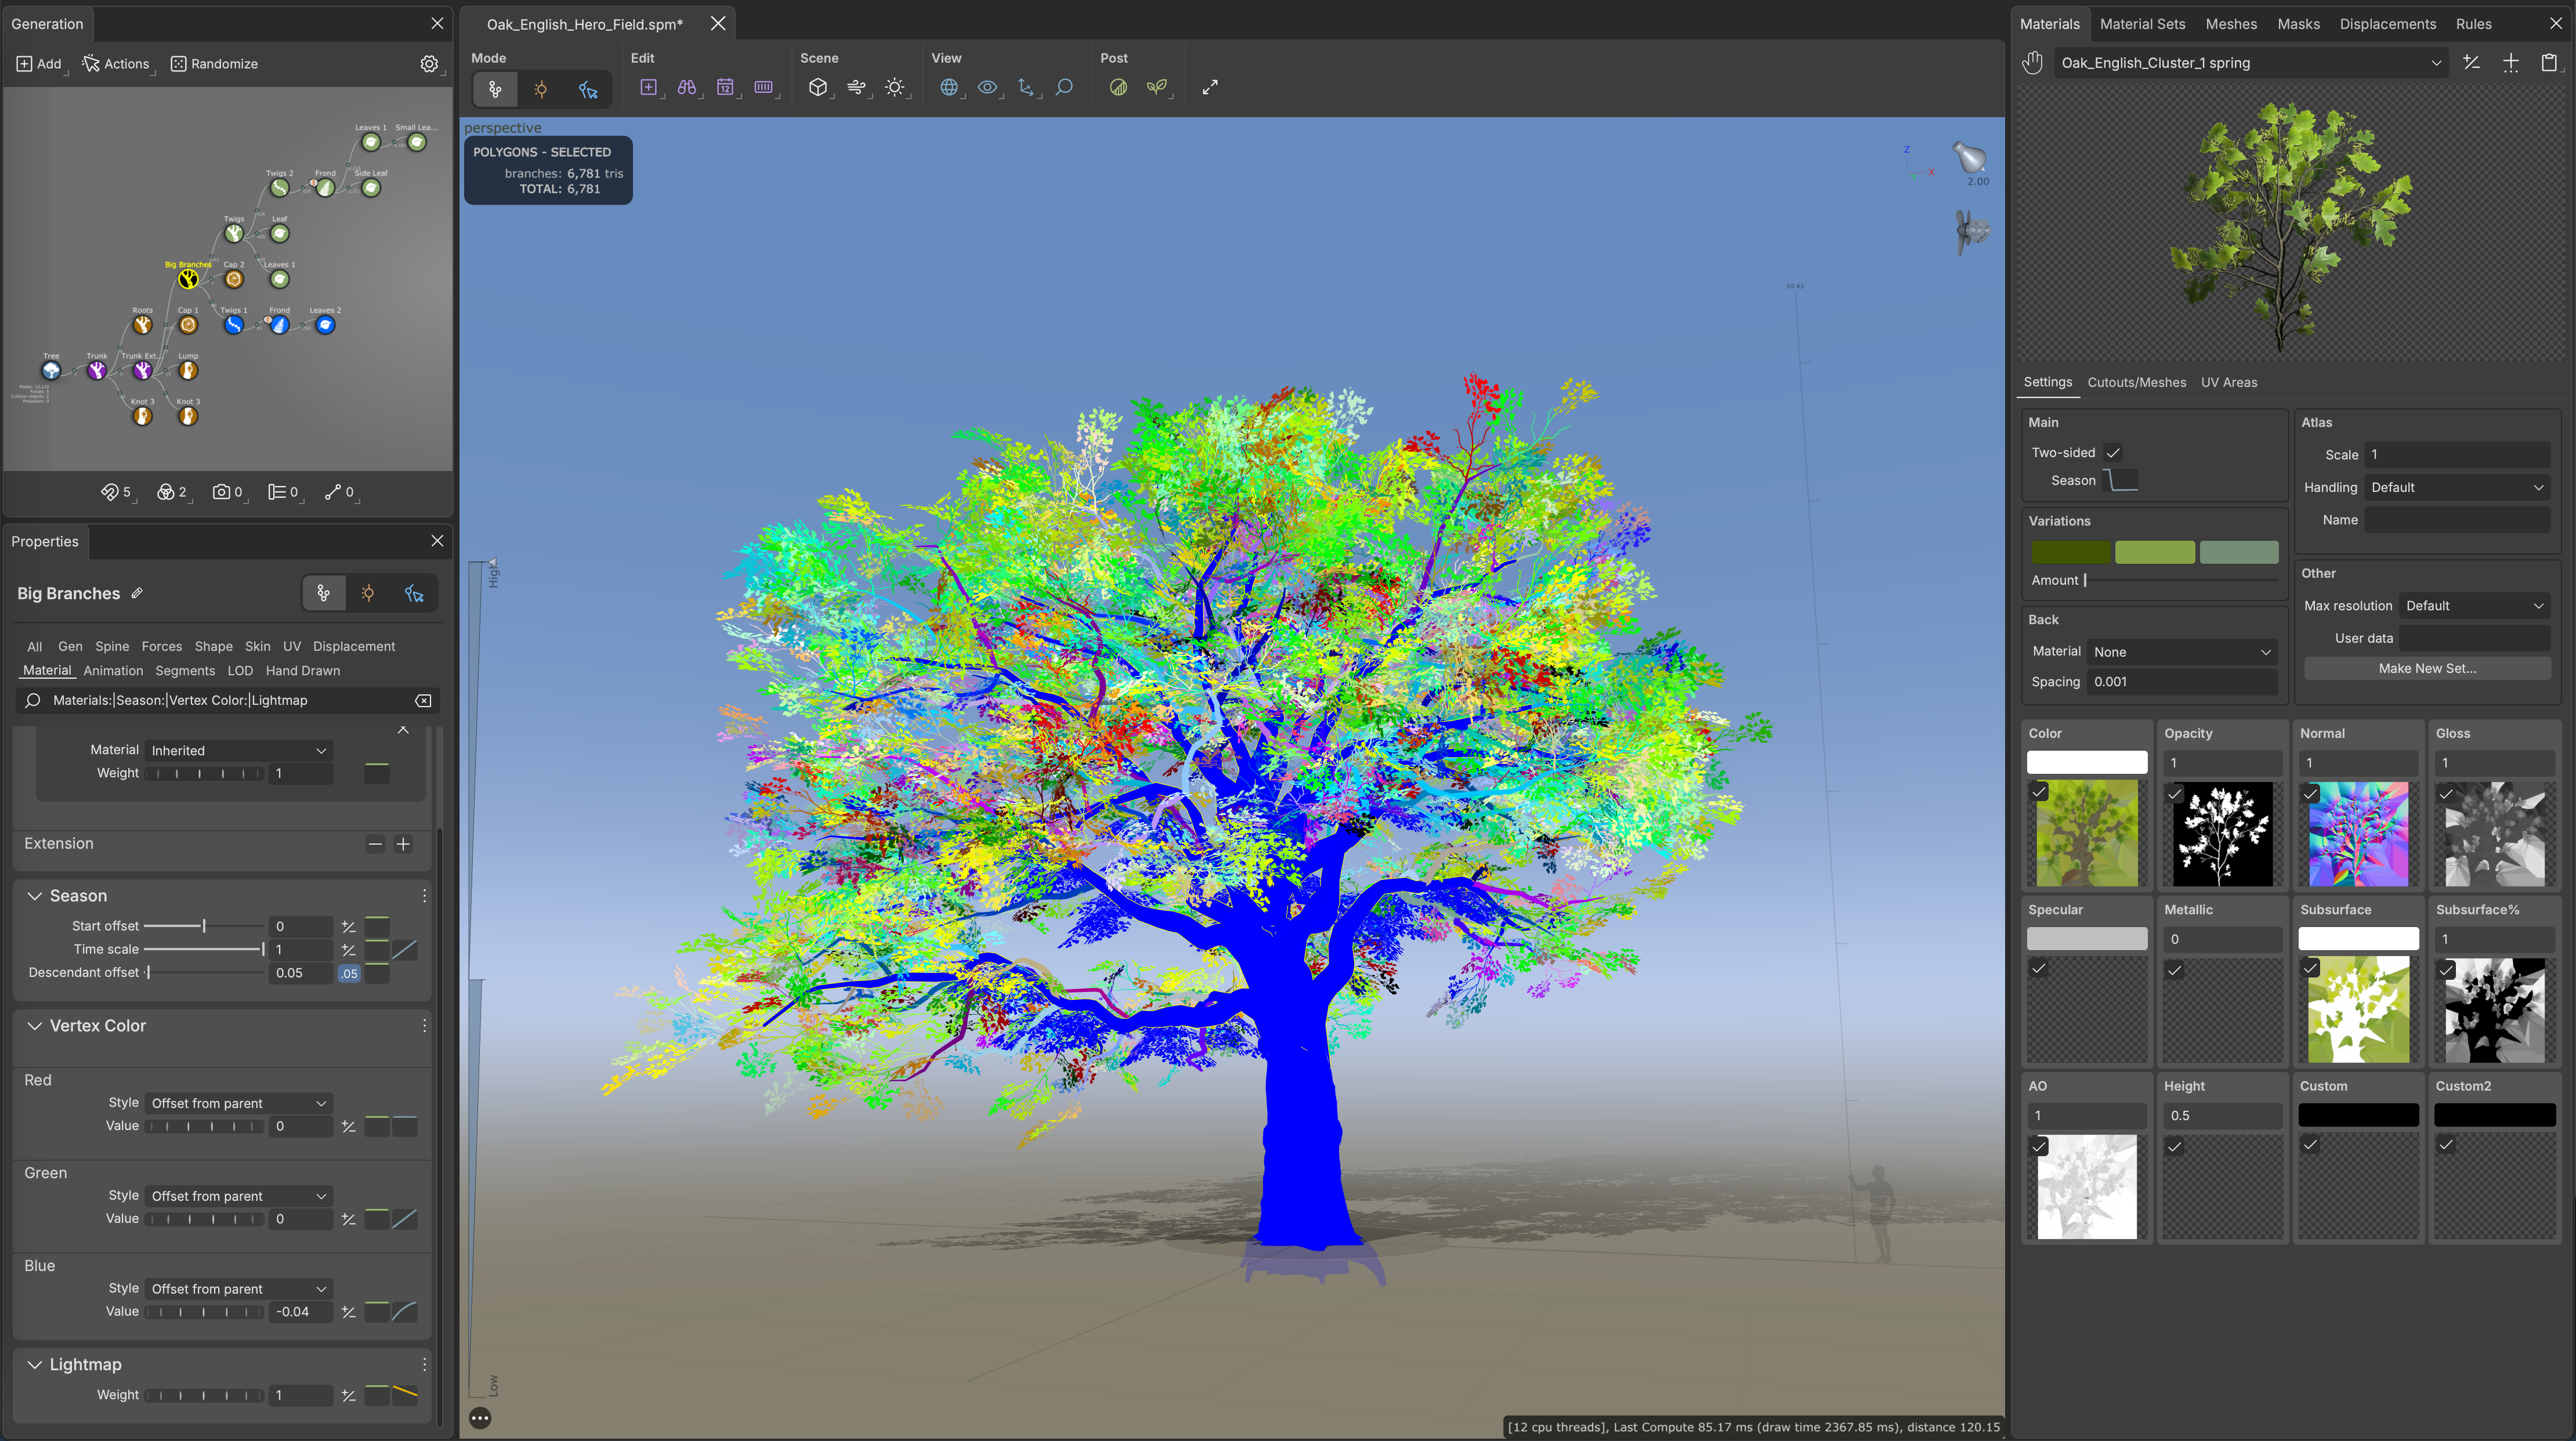Click the sun light icon in Scene group
2576x1441 pixels.
point(895,87)
